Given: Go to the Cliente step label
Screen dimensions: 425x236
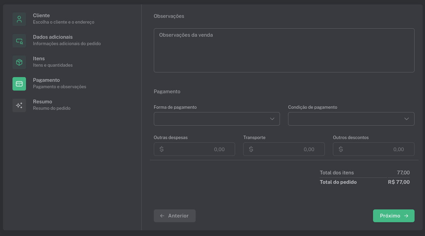Looking at the screenshot, I should point(41,15).
